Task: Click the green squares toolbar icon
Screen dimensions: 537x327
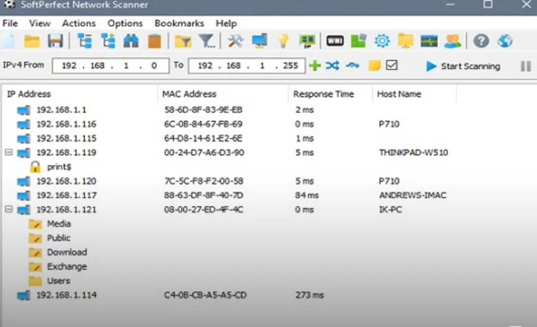Action: [x=359, y=41]
